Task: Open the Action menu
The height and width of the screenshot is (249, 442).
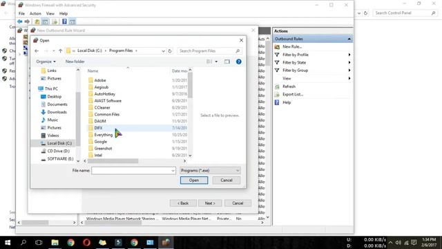Action: [35, 14]
